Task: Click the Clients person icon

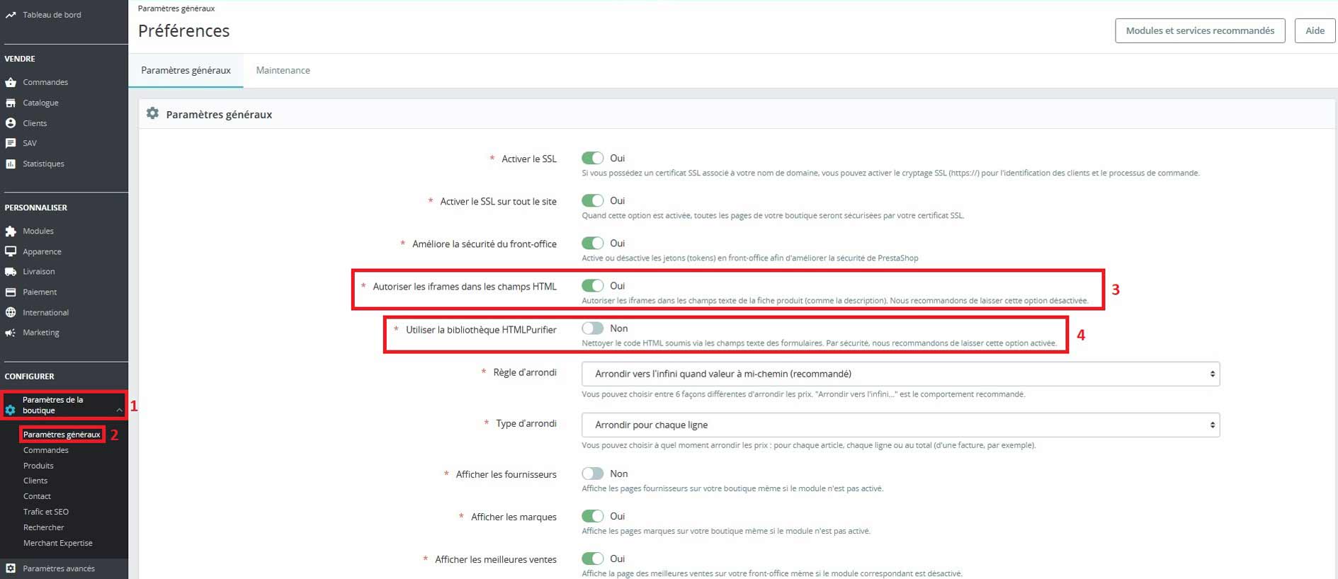Action: point(11,123)
